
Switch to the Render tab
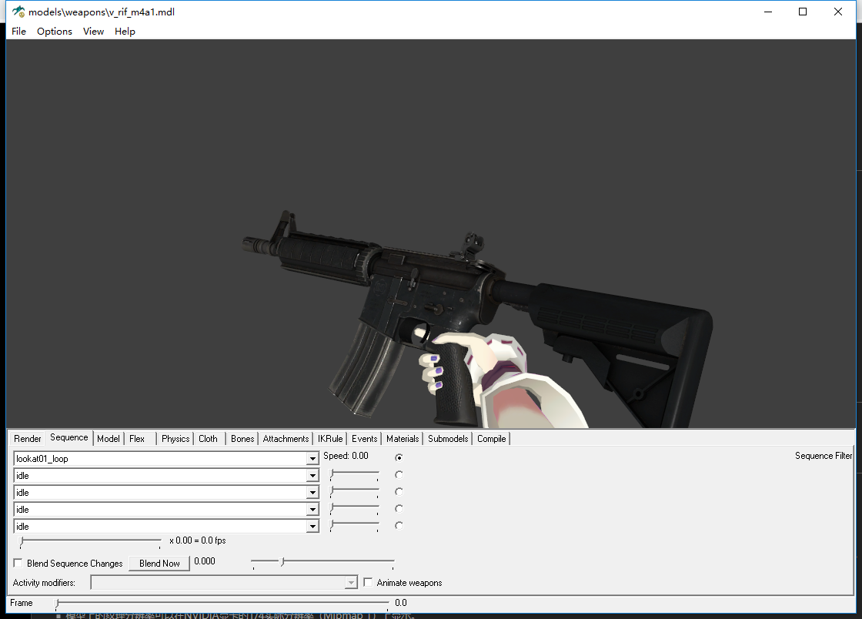click(28, 439)
